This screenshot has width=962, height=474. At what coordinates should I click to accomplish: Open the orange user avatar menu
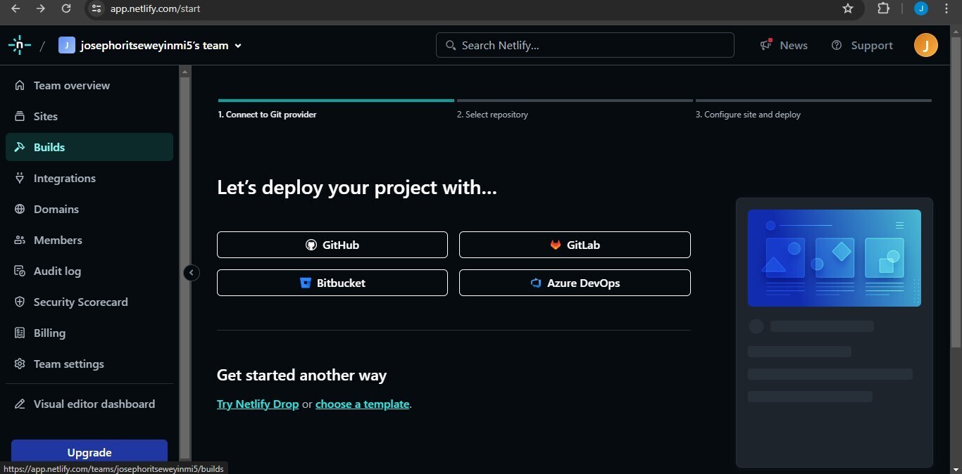coord(925,46)
